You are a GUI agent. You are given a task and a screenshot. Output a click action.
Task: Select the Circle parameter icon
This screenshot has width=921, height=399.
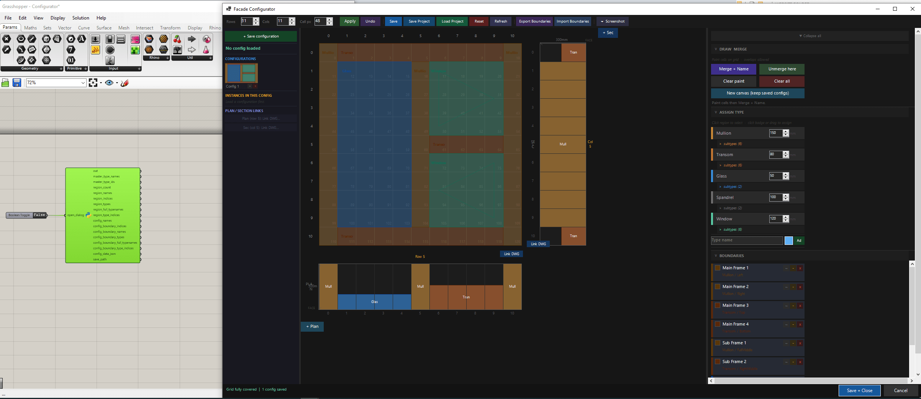21,39
